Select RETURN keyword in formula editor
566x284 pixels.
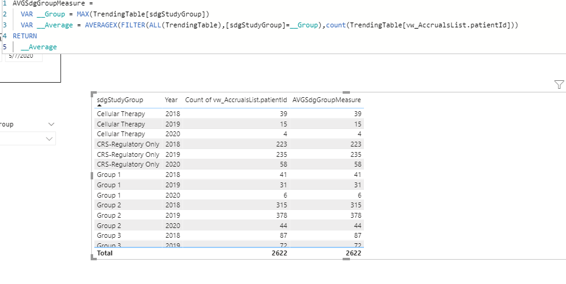25,36
